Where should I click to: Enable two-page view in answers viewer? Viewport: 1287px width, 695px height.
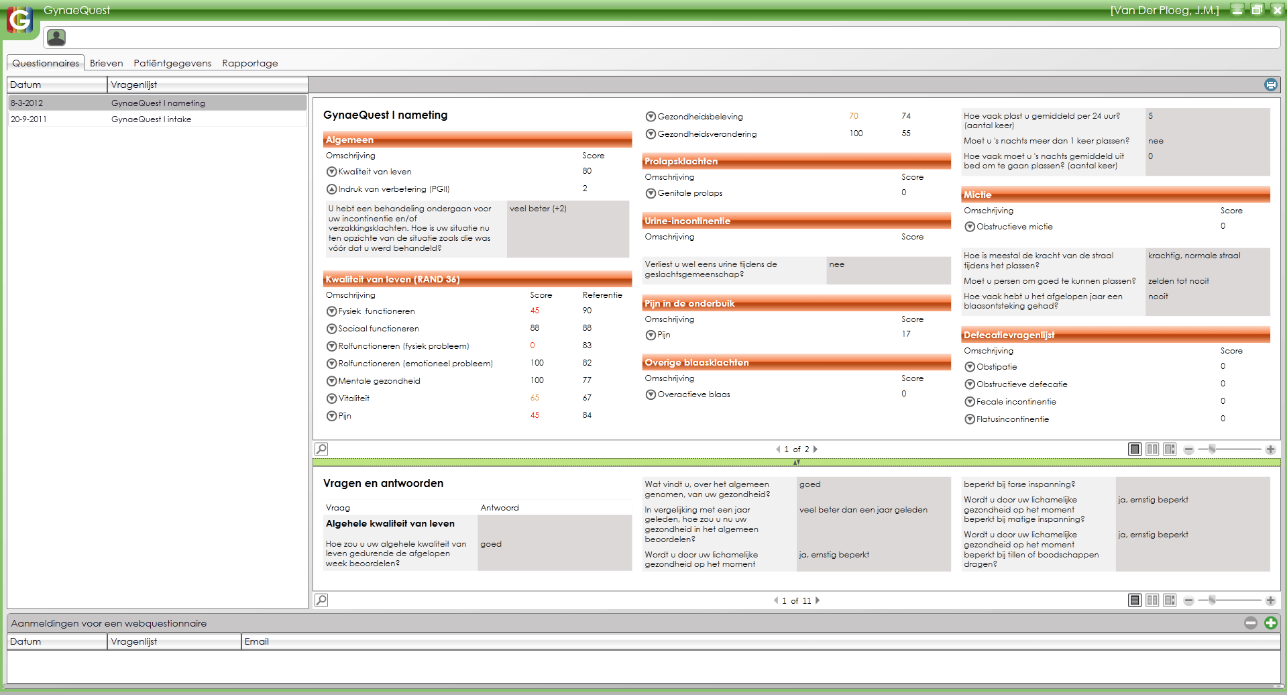[x=1152, y=600]
